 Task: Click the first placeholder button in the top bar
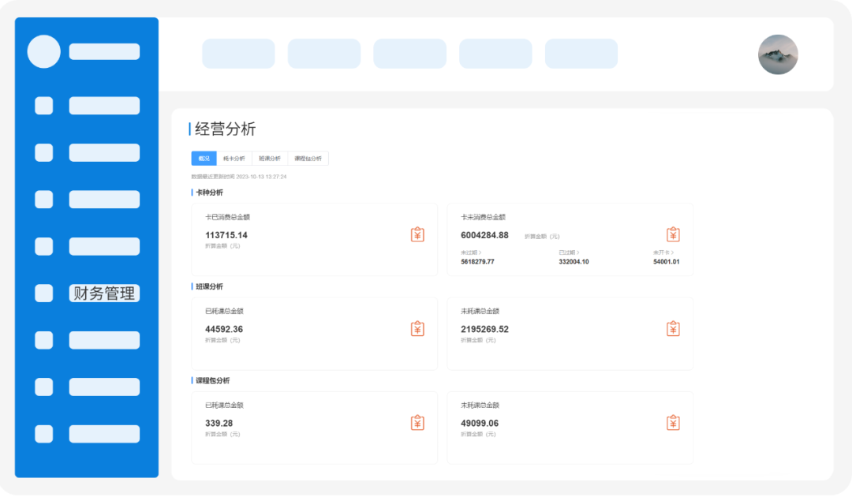[238, 54]
